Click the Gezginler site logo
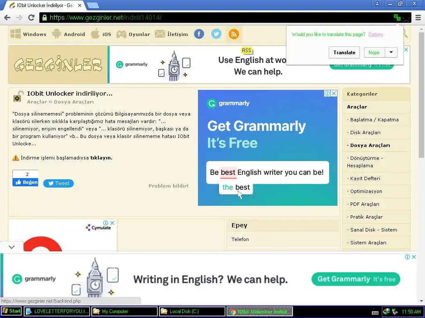This screenshot has width=425, height=318. 58,65
